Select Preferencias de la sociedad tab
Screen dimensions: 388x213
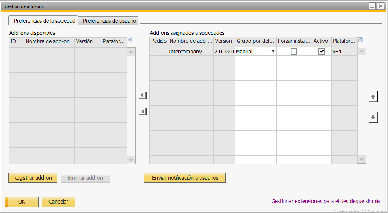pyautogui.click(x=45, y=21)
